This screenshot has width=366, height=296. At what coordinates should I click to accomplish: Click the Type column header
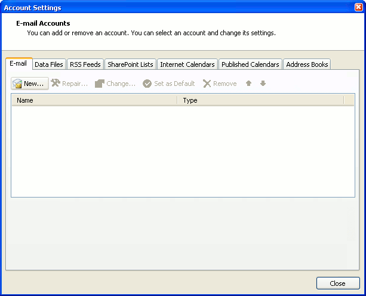260,100
